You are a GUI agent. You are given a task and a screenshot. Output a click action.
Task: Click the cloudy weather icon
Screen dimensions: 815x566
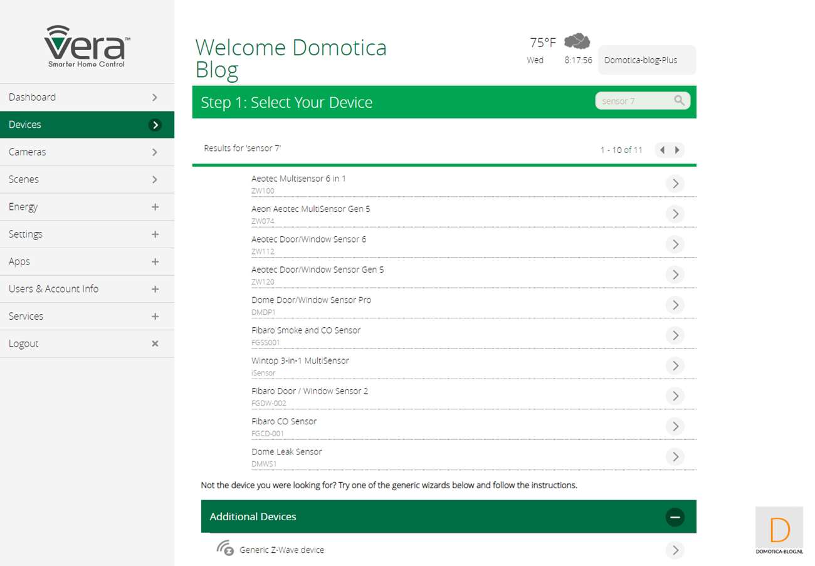click(577, 42)
